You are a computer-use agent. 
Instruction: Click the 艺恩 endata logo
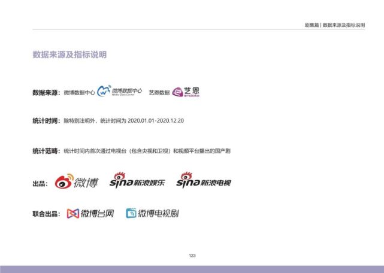(186, 92)
